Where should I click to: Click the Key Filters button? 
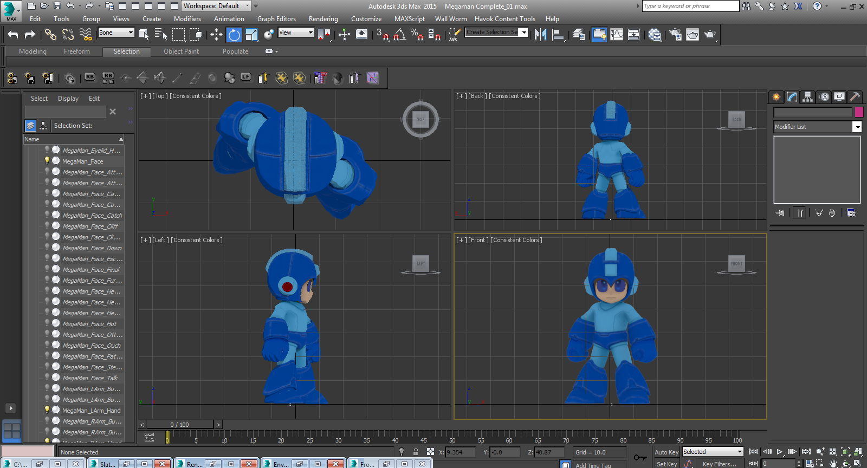[719, 464]
